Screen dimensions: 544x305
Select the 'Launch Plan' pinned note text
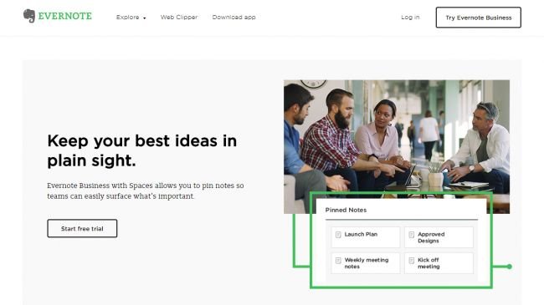pyautogui.click(x=361, y=234)
